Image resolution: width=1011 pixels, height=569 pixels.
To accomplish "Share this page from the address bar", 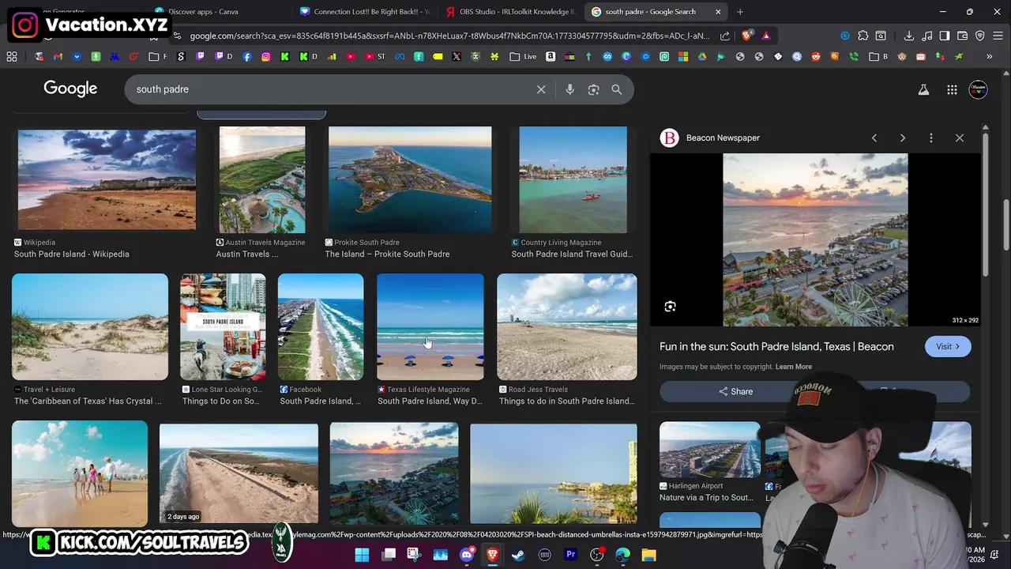I will [725, 36].
